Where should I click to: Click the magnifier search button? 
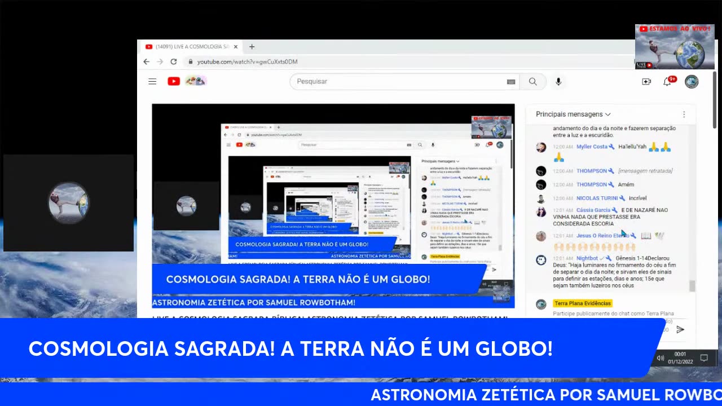pyautogui.click(x=532, y=82)
